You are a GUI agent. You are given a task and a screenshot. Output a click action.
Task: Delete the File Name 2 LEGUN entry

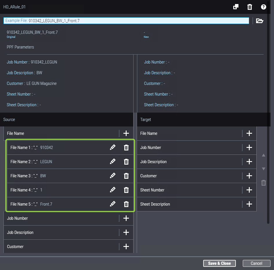click(126, 162)
